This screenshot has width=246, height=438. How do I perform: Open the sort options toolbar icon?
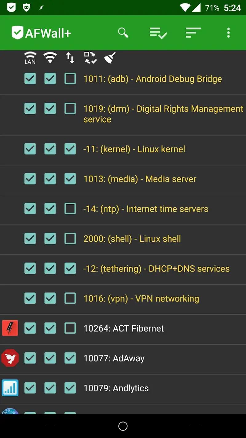(193, 33)
